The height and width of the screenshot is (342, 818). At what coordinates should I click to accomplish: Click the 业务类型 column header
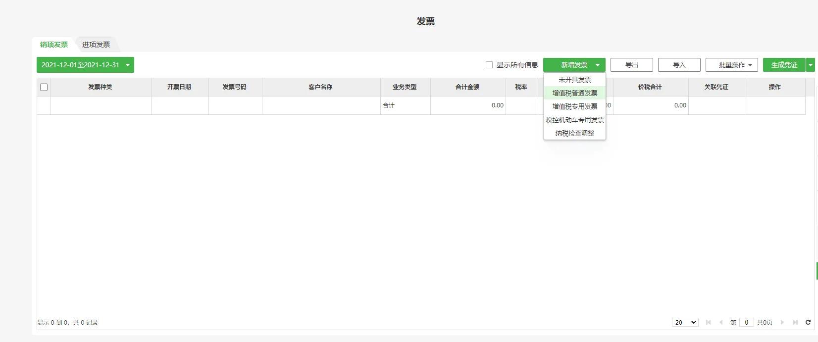coord(405,87)
